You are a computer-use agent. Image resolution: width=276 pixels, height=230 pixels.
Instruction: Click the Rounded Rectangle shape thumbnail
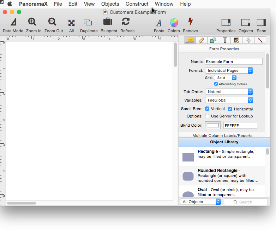(188, 176)
